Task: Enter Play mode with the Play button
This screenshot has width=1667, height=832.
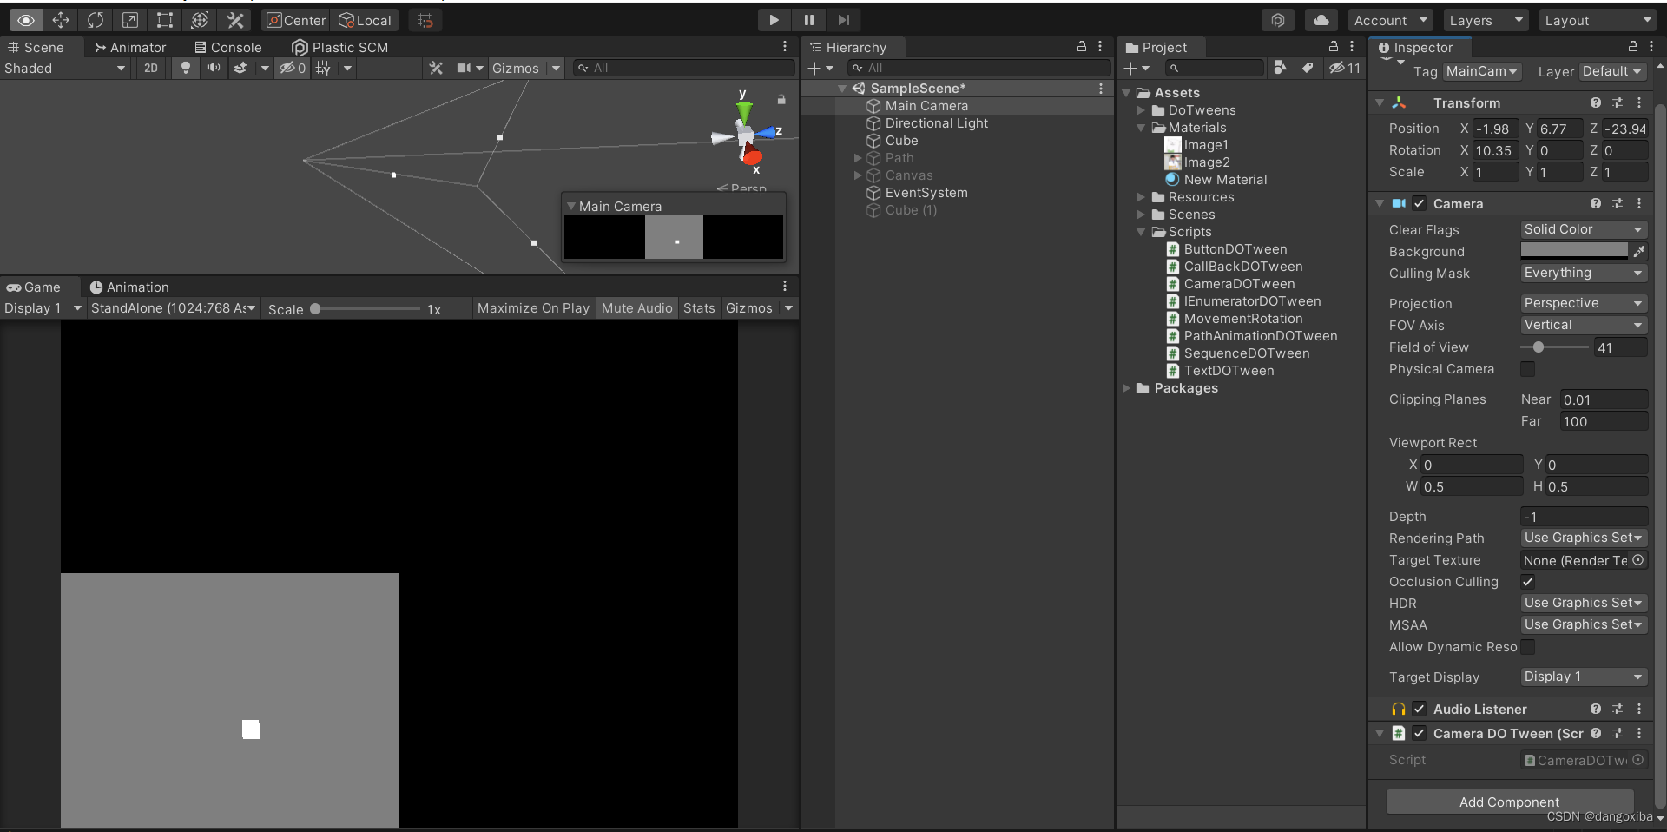Action: pos(773,20)
